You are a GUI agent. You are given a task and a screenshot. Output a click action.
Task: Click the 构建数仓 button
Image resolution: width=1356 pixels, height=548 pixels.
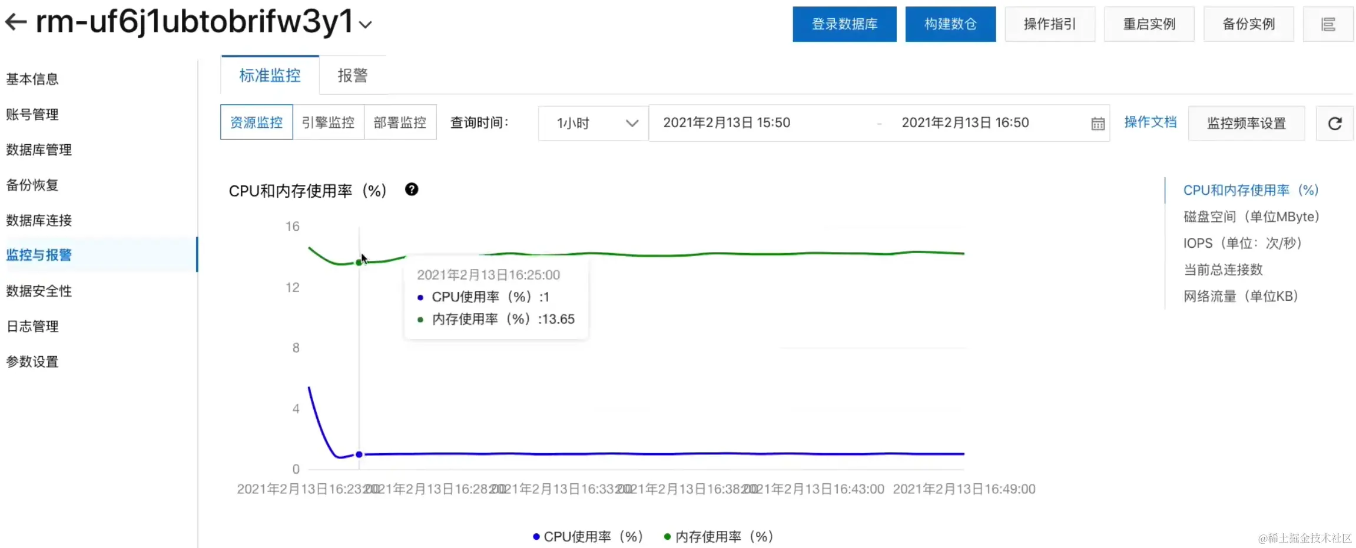pyautogui.click(x=950, y=24)
